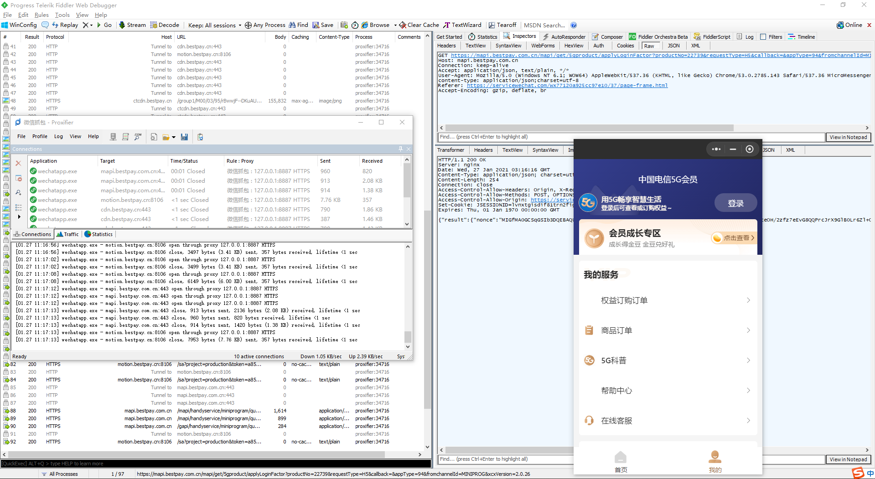Click the red X icon in Connections sidebar
This screenshot has width=875, height=479.
(x=18, y=163)
